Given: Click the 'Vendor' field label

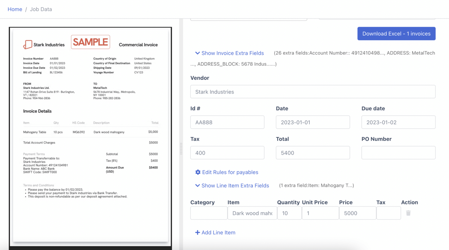Looking at the screenshot, I should tap(200, 78).
